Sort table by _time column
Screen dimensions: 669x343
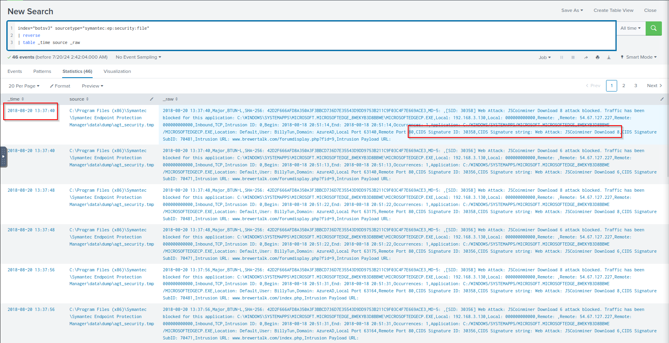coord(16,99)
